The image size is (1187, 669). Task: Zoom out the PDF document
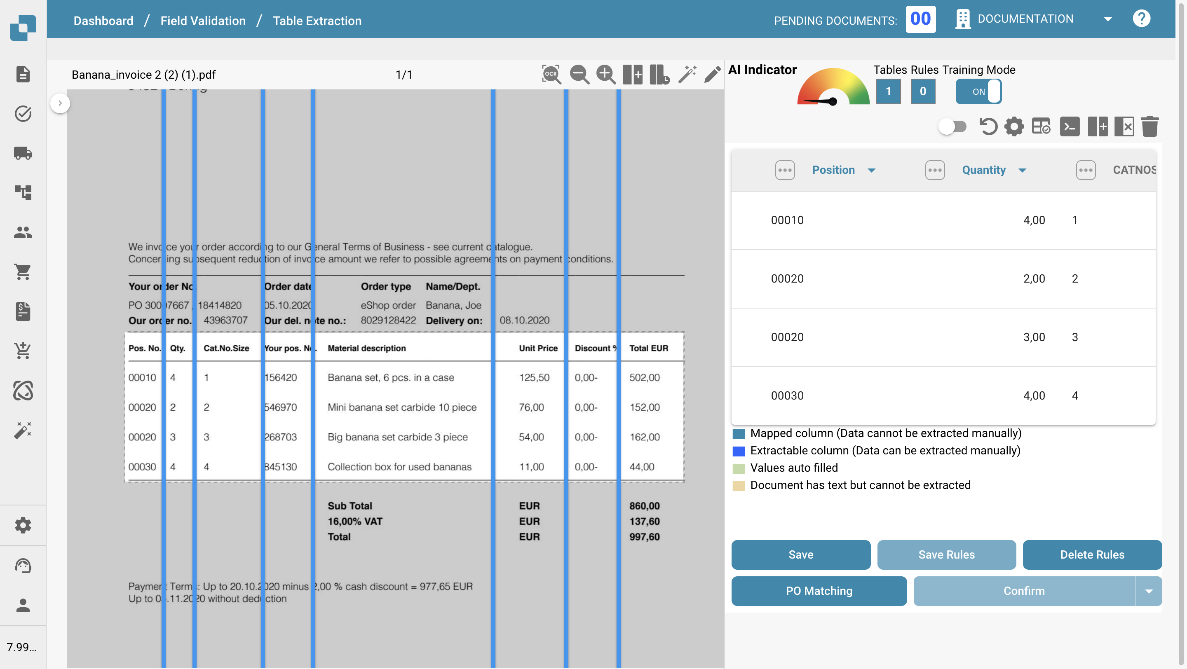pos(579,74)
